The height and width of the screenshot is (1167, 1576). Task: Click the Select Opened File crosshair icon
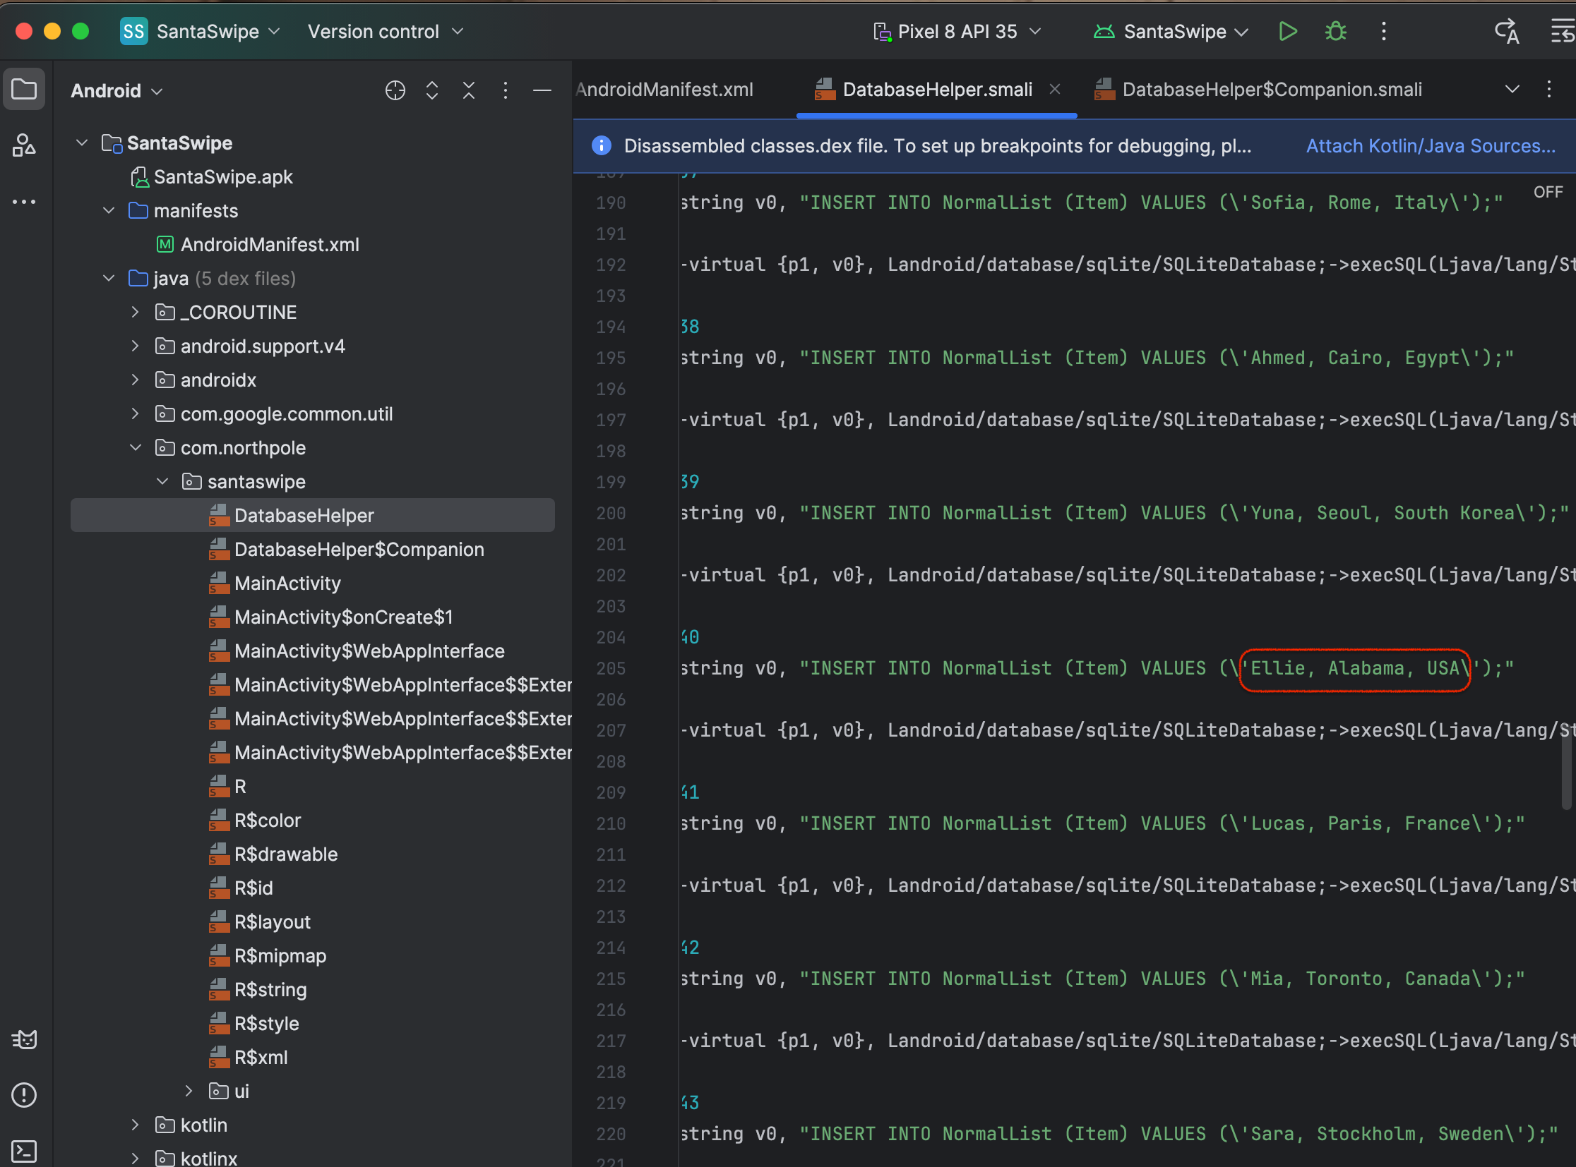click(x=395, y=90)
